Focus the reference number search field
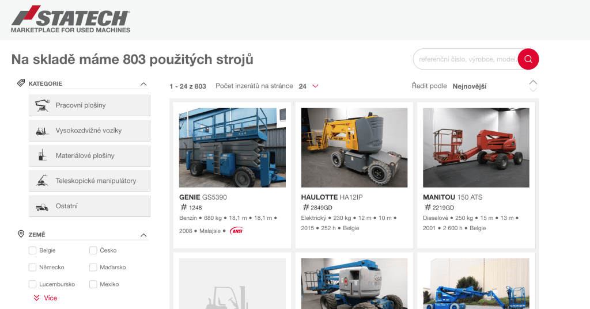Image resolution: width=590 pixels, height=309 pixels. pyautogui.click(x=466, y=59)
